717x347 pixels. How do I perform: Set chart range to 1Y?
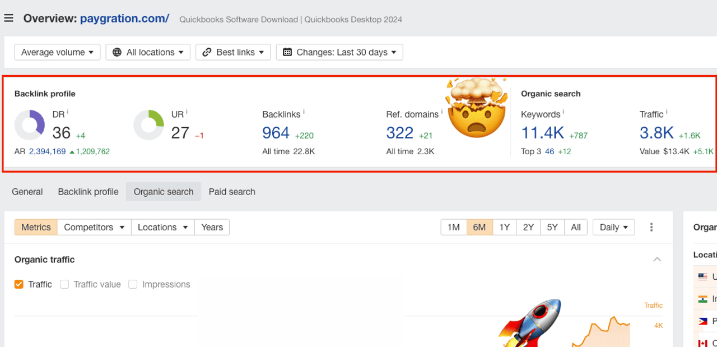(x=505, y=227)
